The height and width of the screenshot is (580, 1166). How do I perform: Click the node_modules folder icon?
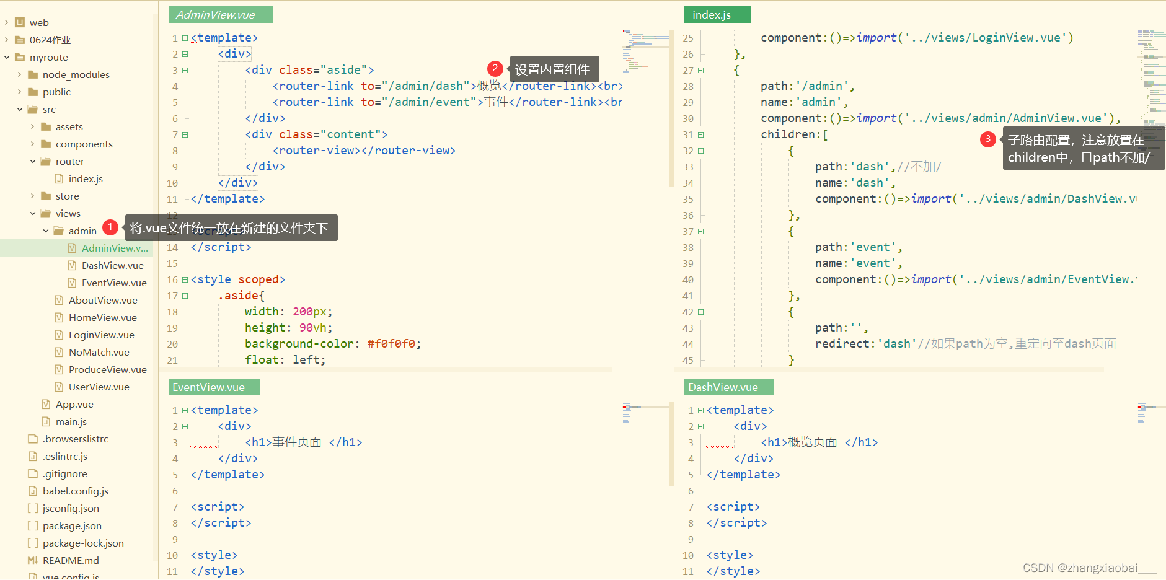tap(33, 74)
